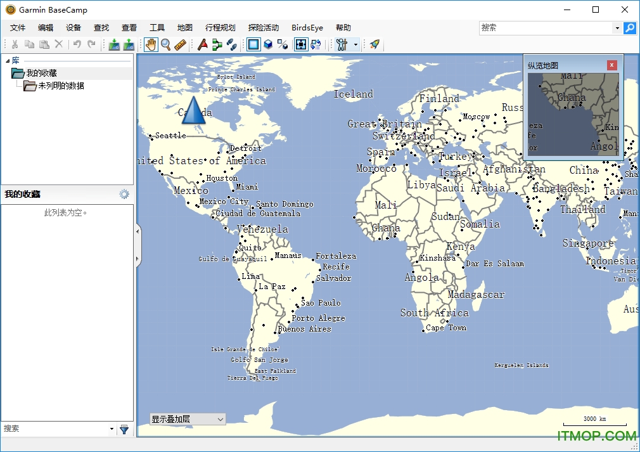Select the Pan hand tool
Viewport: 640px width, 452px height.
tap(151, 44)
